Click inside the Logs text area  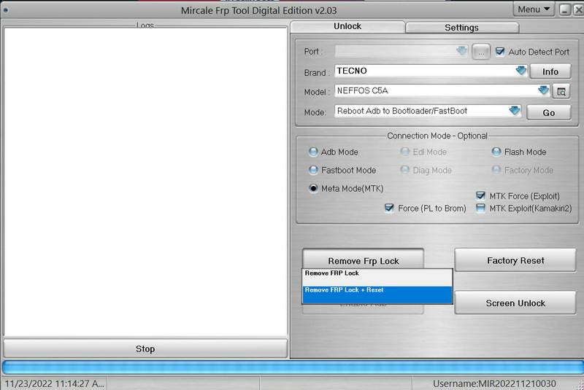click(x=145, y=182)
